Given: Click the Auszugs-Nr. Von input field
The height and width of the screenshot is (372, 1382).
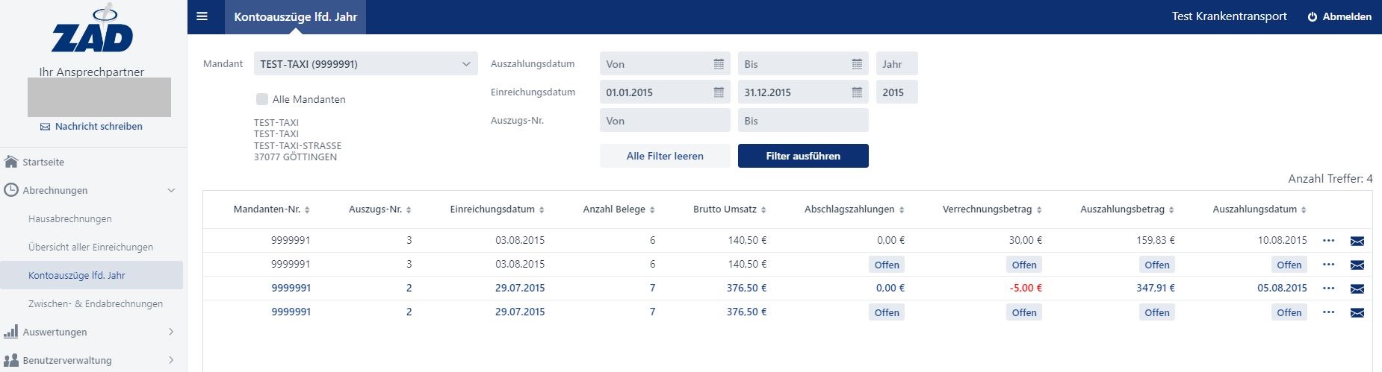Looking at the screenshot, I should [664, 121].
